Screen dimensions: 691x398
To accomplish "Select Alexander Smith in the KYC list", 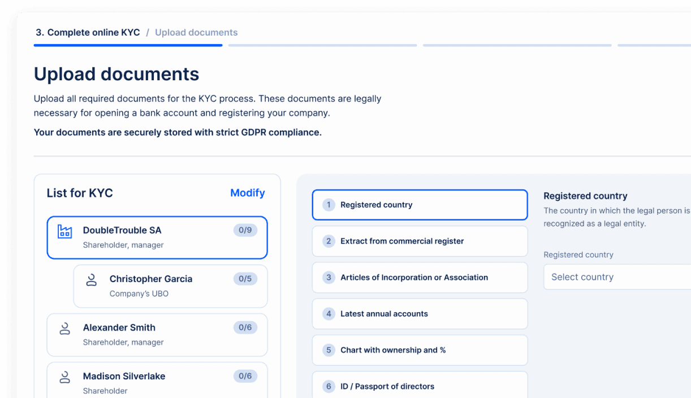I will (157, 335).
